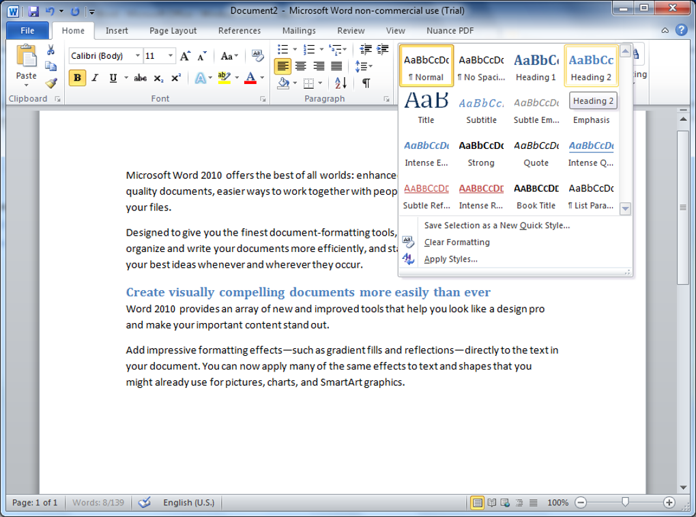
Task: Click the Align Text Right icon
Action: (319, 66)
